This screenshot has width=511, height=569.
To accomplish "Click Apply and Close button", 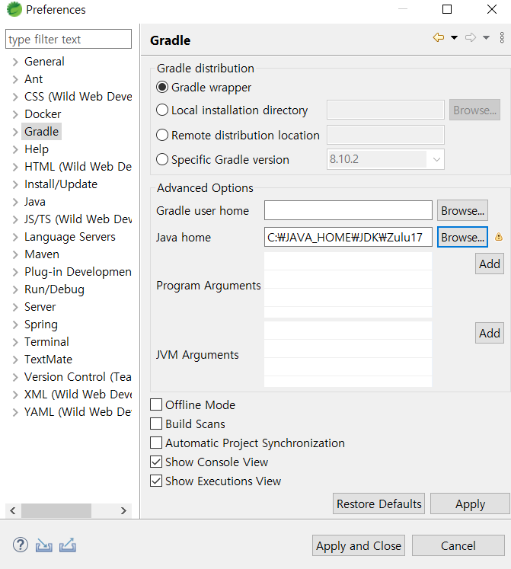I will [x=359, y=545].
